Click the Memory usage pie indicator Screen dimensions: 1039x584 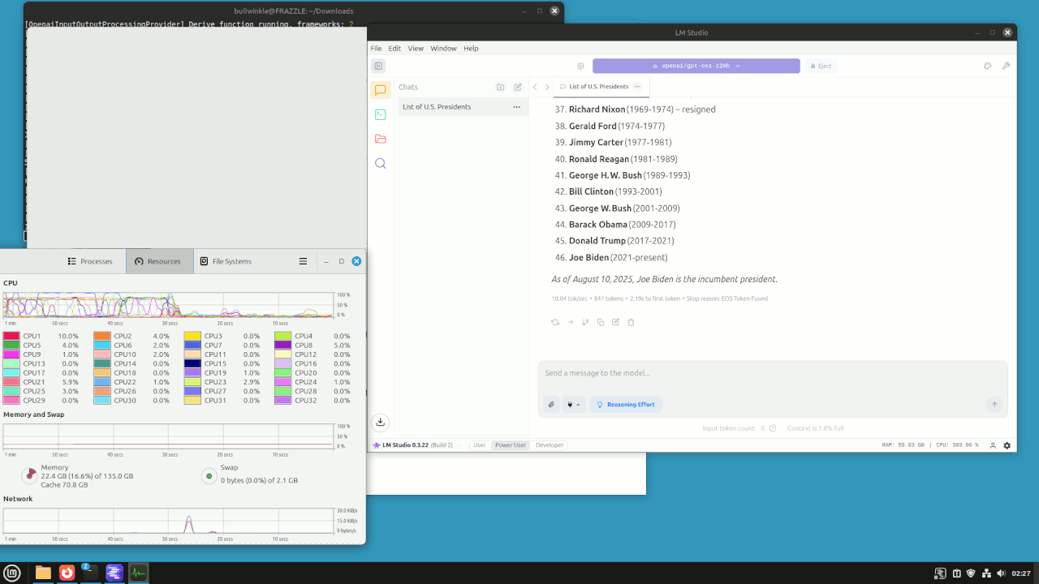(29, 475)
